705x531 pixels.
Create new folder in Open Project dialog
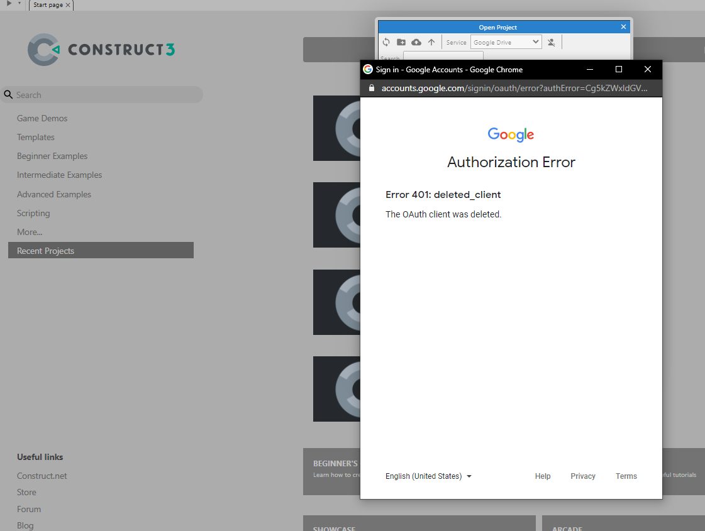pos(401,42)
